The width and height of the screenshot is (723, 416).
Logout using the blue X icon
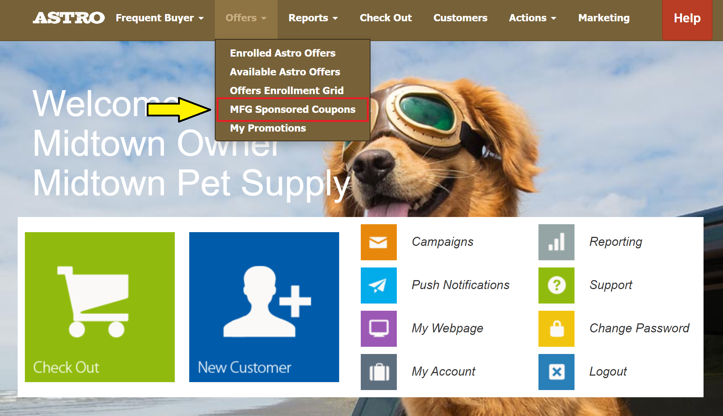(556, 372)
